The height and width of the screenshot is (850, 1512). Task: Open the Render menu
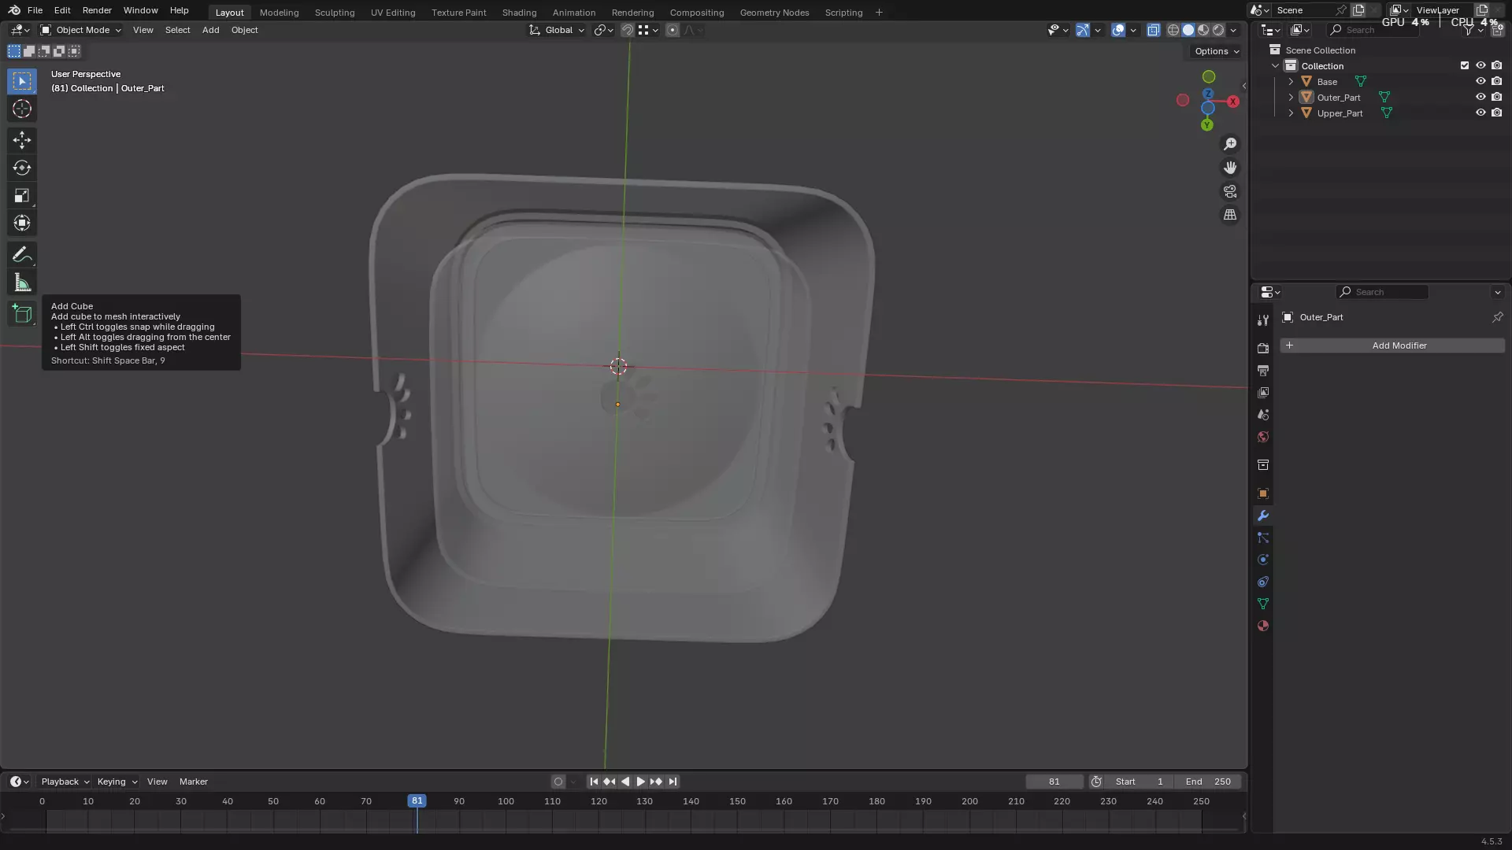click(97, 10)
